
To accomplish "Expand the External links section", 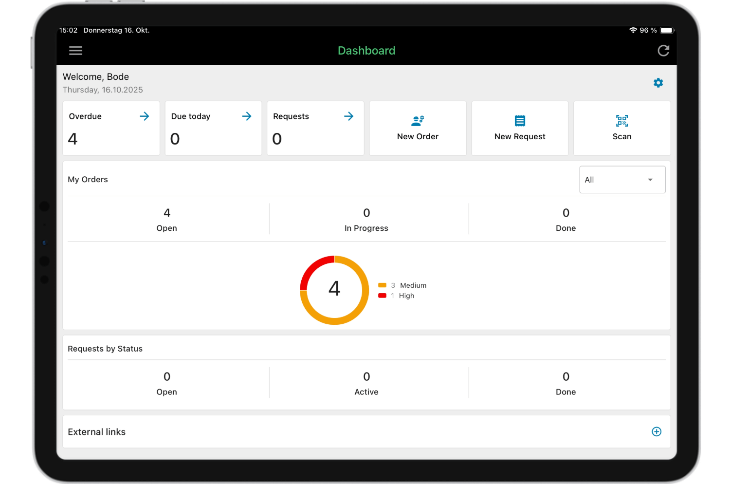I will (97, 432).
